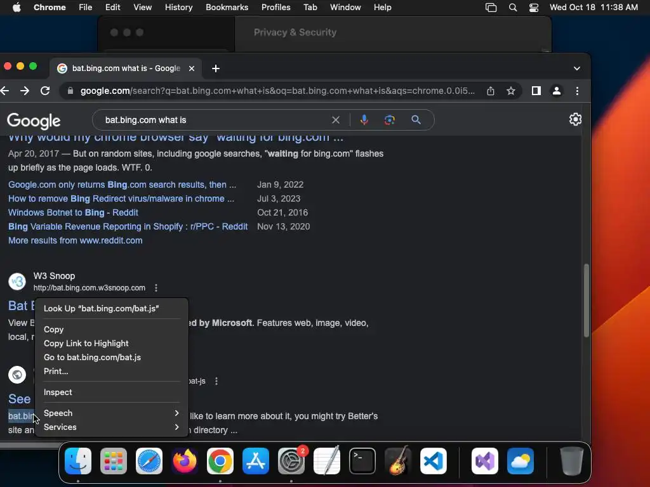Click the page vertical scrollbar thumb
The image size is (650, 487).
(x=586, y=301)
